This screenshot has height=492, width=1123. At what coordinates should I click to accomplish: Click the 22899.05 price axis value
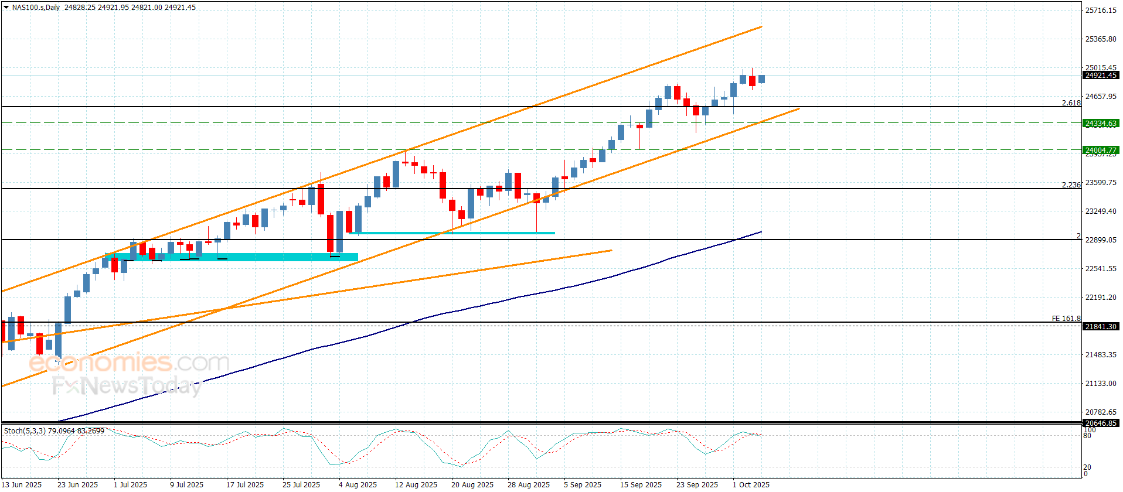coord(1101,240)
